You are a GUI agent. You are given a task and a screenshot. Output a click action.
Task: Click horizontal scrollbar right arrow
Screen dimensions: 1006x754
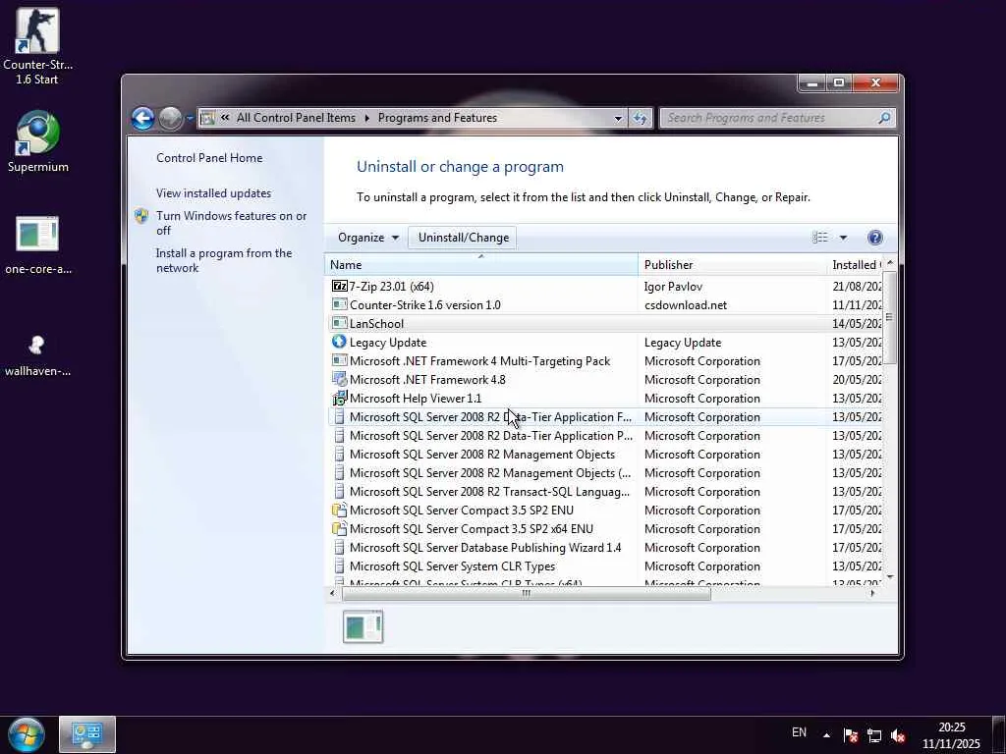872,594
